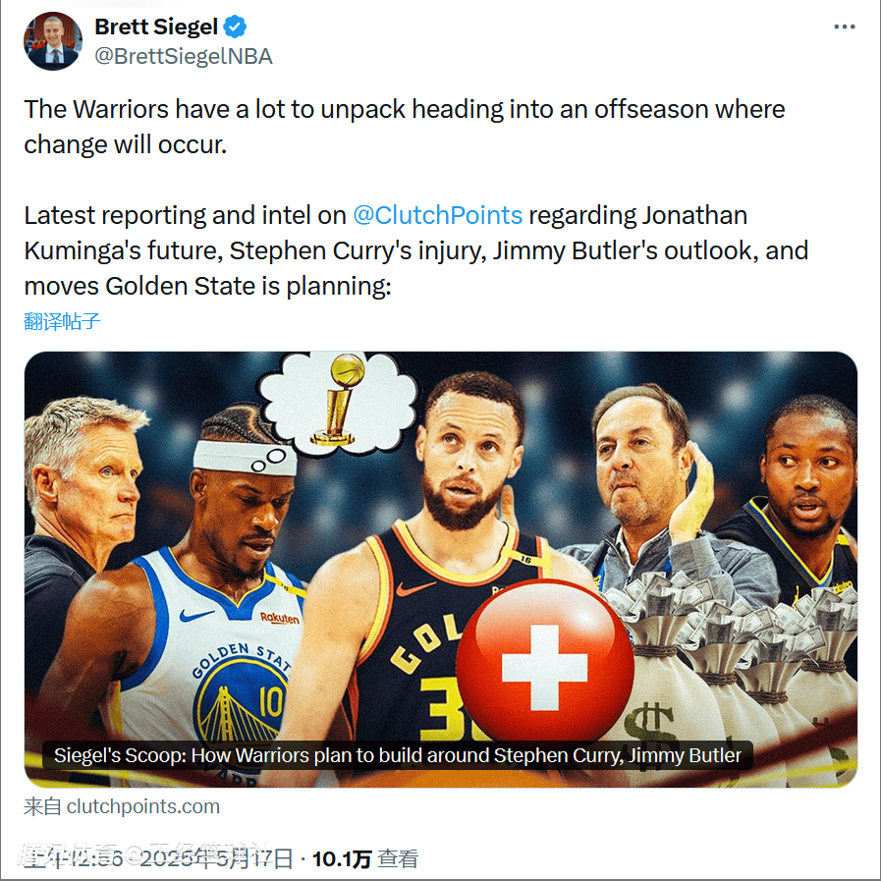Click the blue verified badge

235,27
